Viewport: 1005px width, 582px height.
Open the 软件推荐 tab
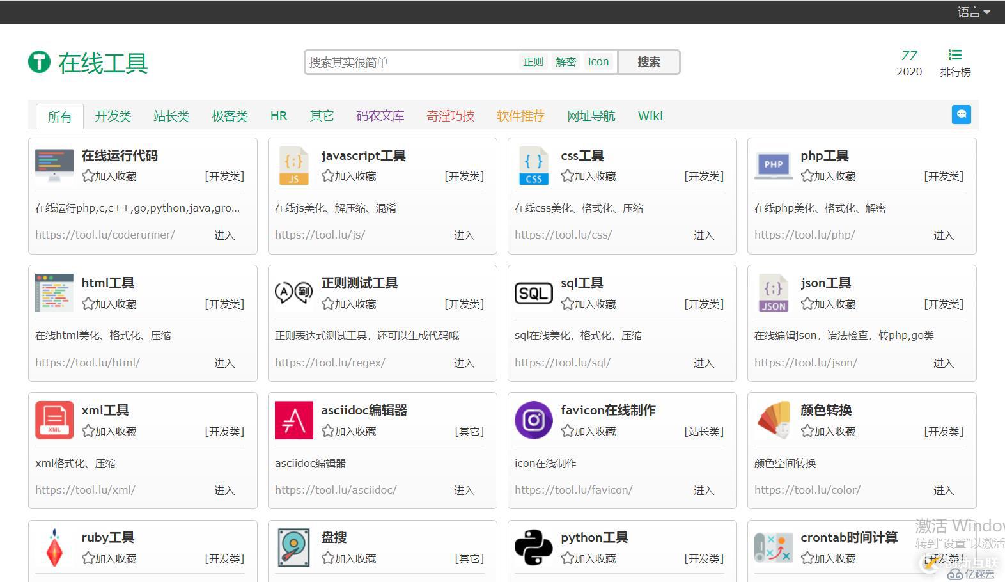[521, 116]
